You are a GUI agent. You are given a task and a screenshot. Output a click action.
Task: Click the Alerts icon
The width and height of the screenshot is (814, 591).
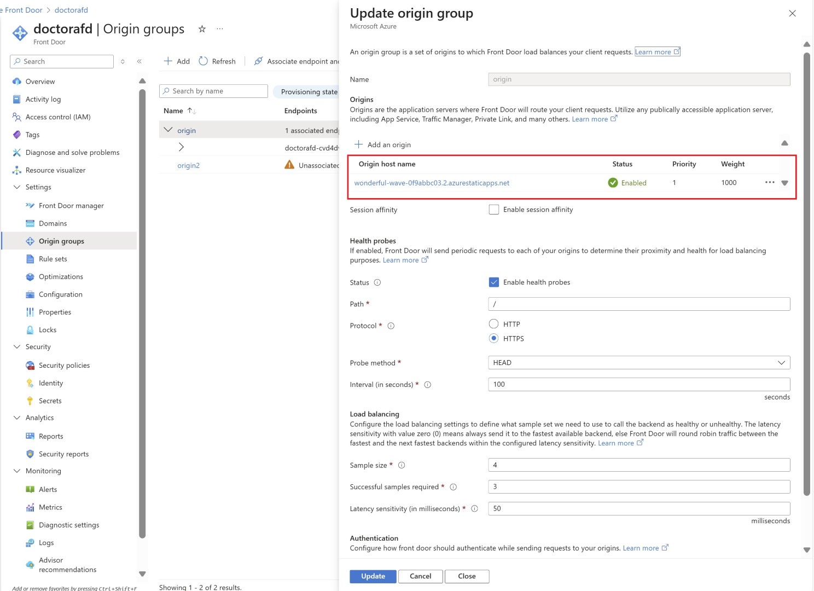30,490
